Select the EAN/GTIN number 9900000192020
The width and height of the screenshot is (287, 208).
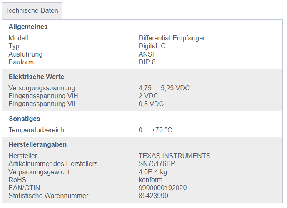[162, 188]
